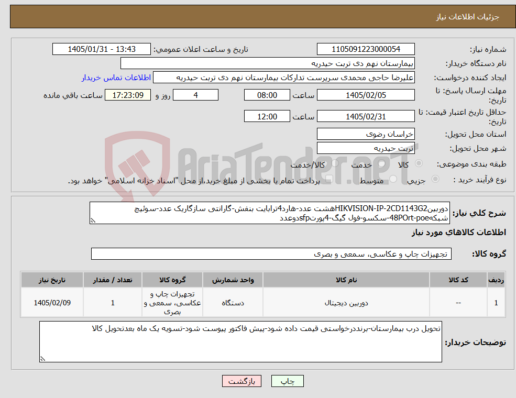Click the remaining days field showing 4

click(x=195, y=95)
